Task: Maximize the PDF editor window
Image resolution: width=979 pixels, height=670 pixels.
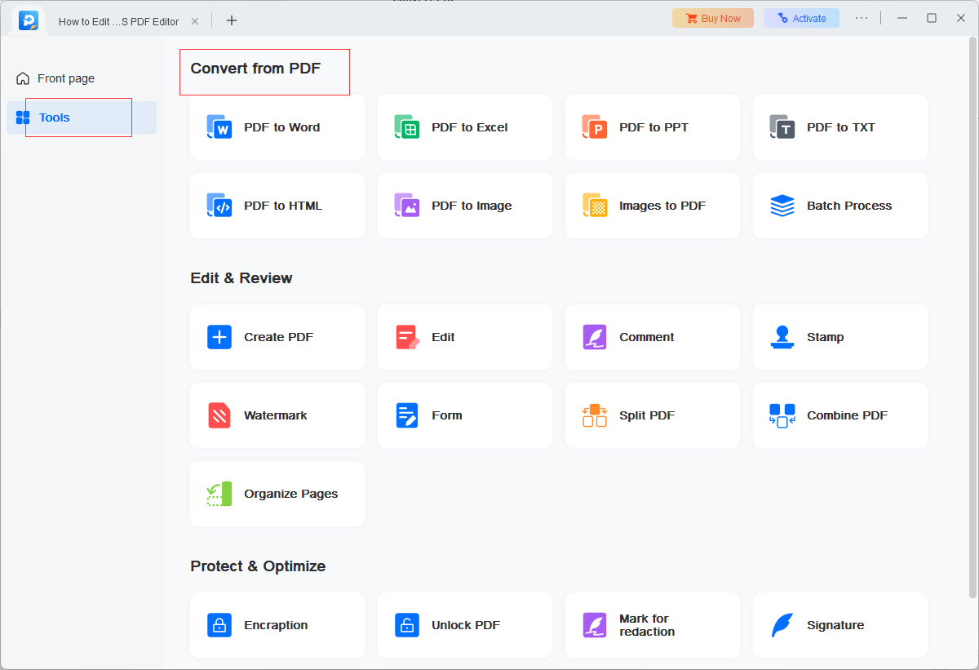Action: point(932,18)
